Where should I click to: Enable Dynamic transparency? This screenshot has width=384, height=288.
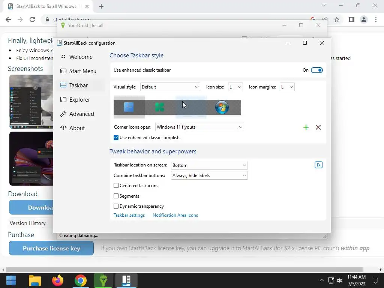click(x=116, y=206)
